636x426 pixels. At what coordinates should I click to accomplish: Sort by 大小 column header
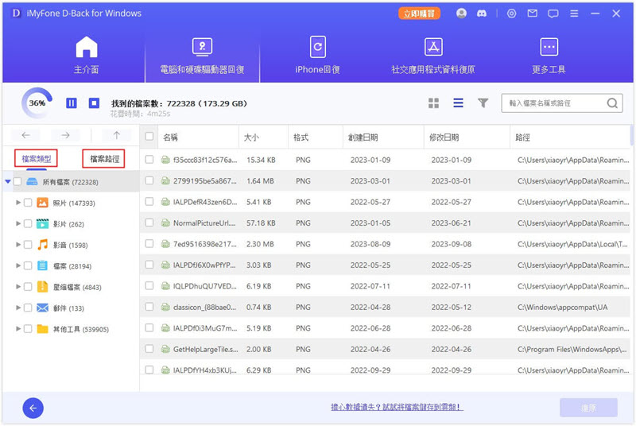pyautogui.click(x=251, y=137)
